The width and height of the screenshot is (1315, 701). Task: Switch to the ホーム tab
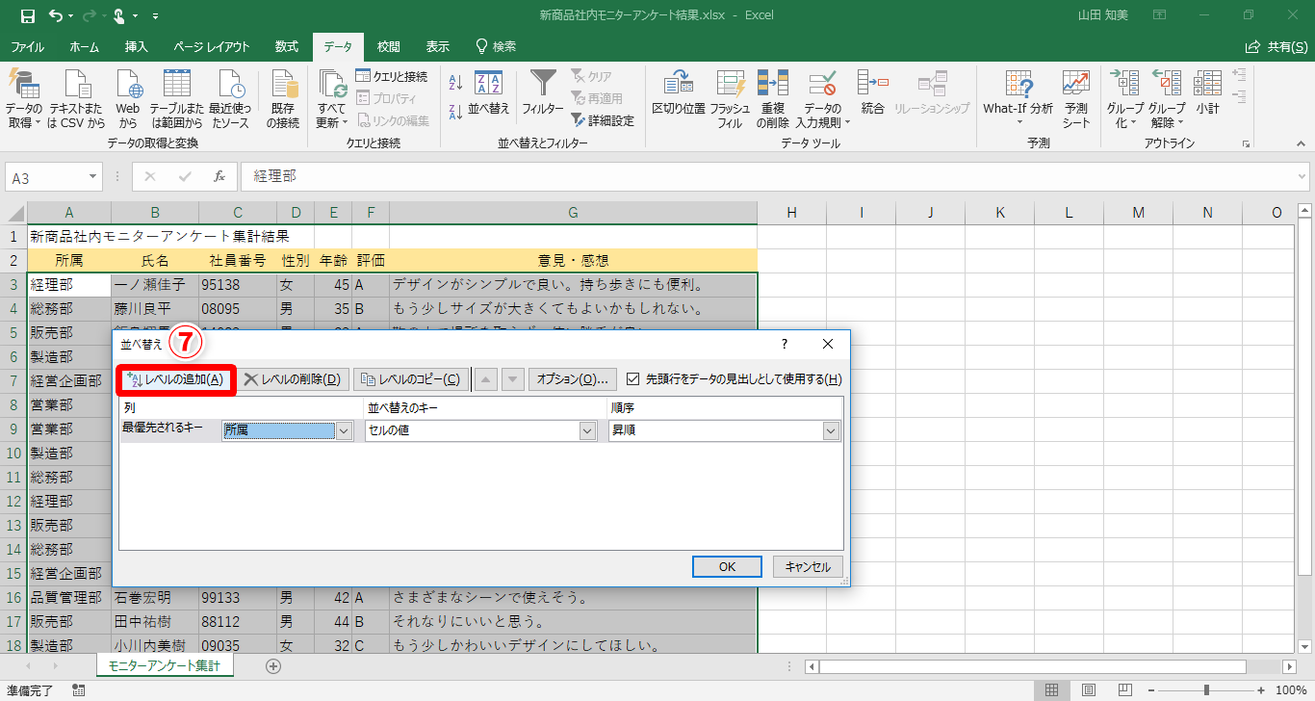point(84,46)
